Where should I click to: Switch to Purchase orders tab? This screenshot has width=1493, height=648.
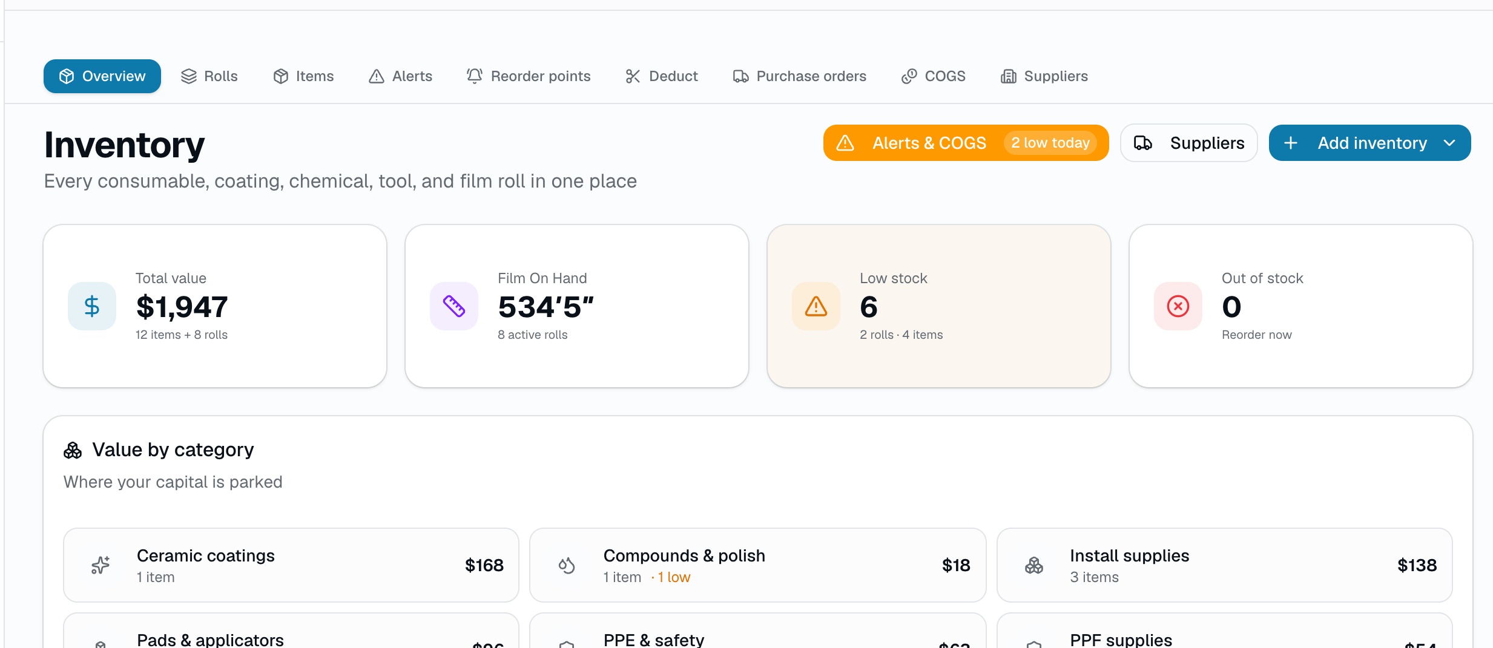800,76
